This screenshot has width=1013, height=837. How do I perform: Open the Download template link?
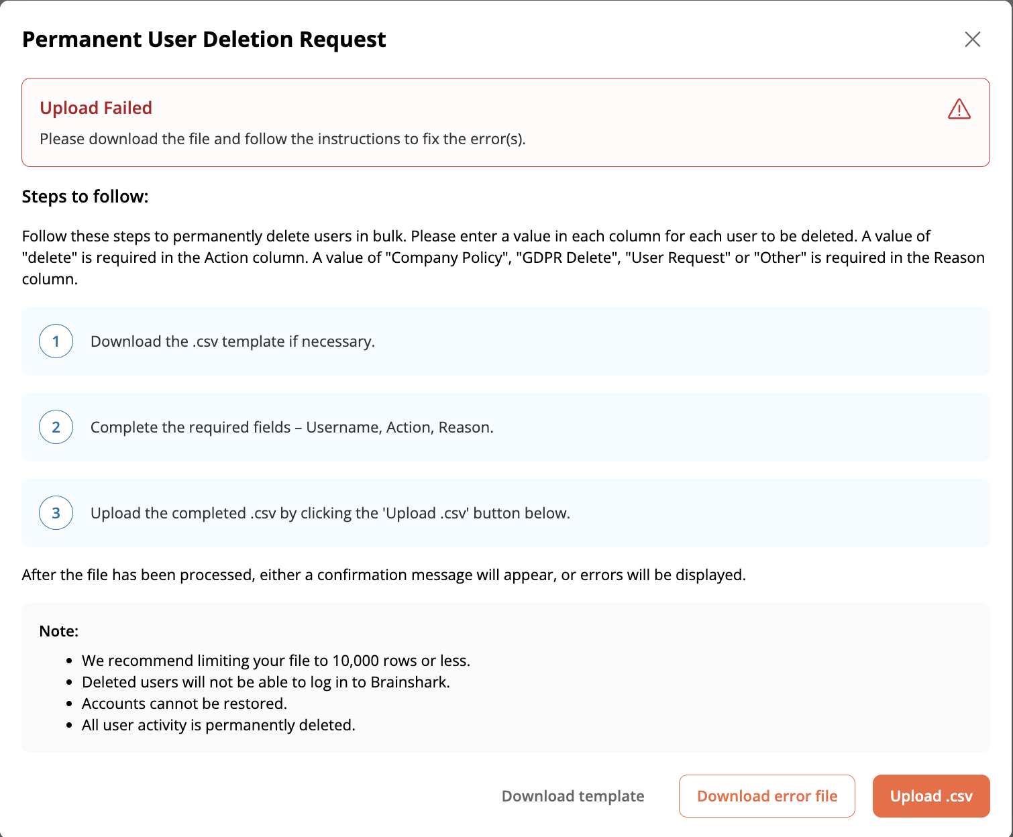click(573, 796)
